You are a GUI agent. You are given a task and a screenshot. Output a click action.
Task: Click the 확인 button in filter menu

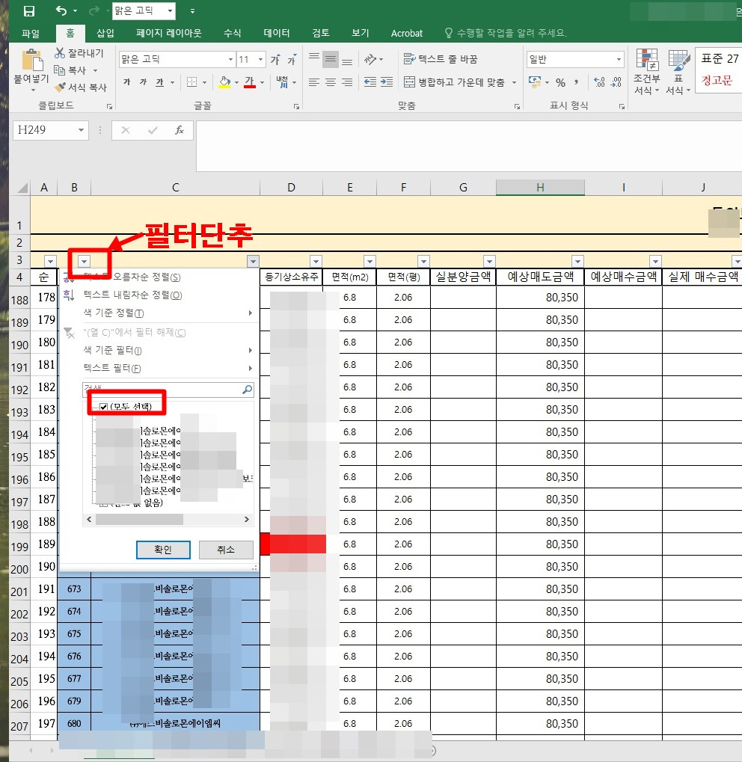163,550
